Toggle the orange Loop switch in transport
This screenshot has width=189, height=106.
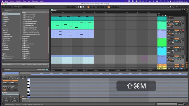click(x=109, y=7)
